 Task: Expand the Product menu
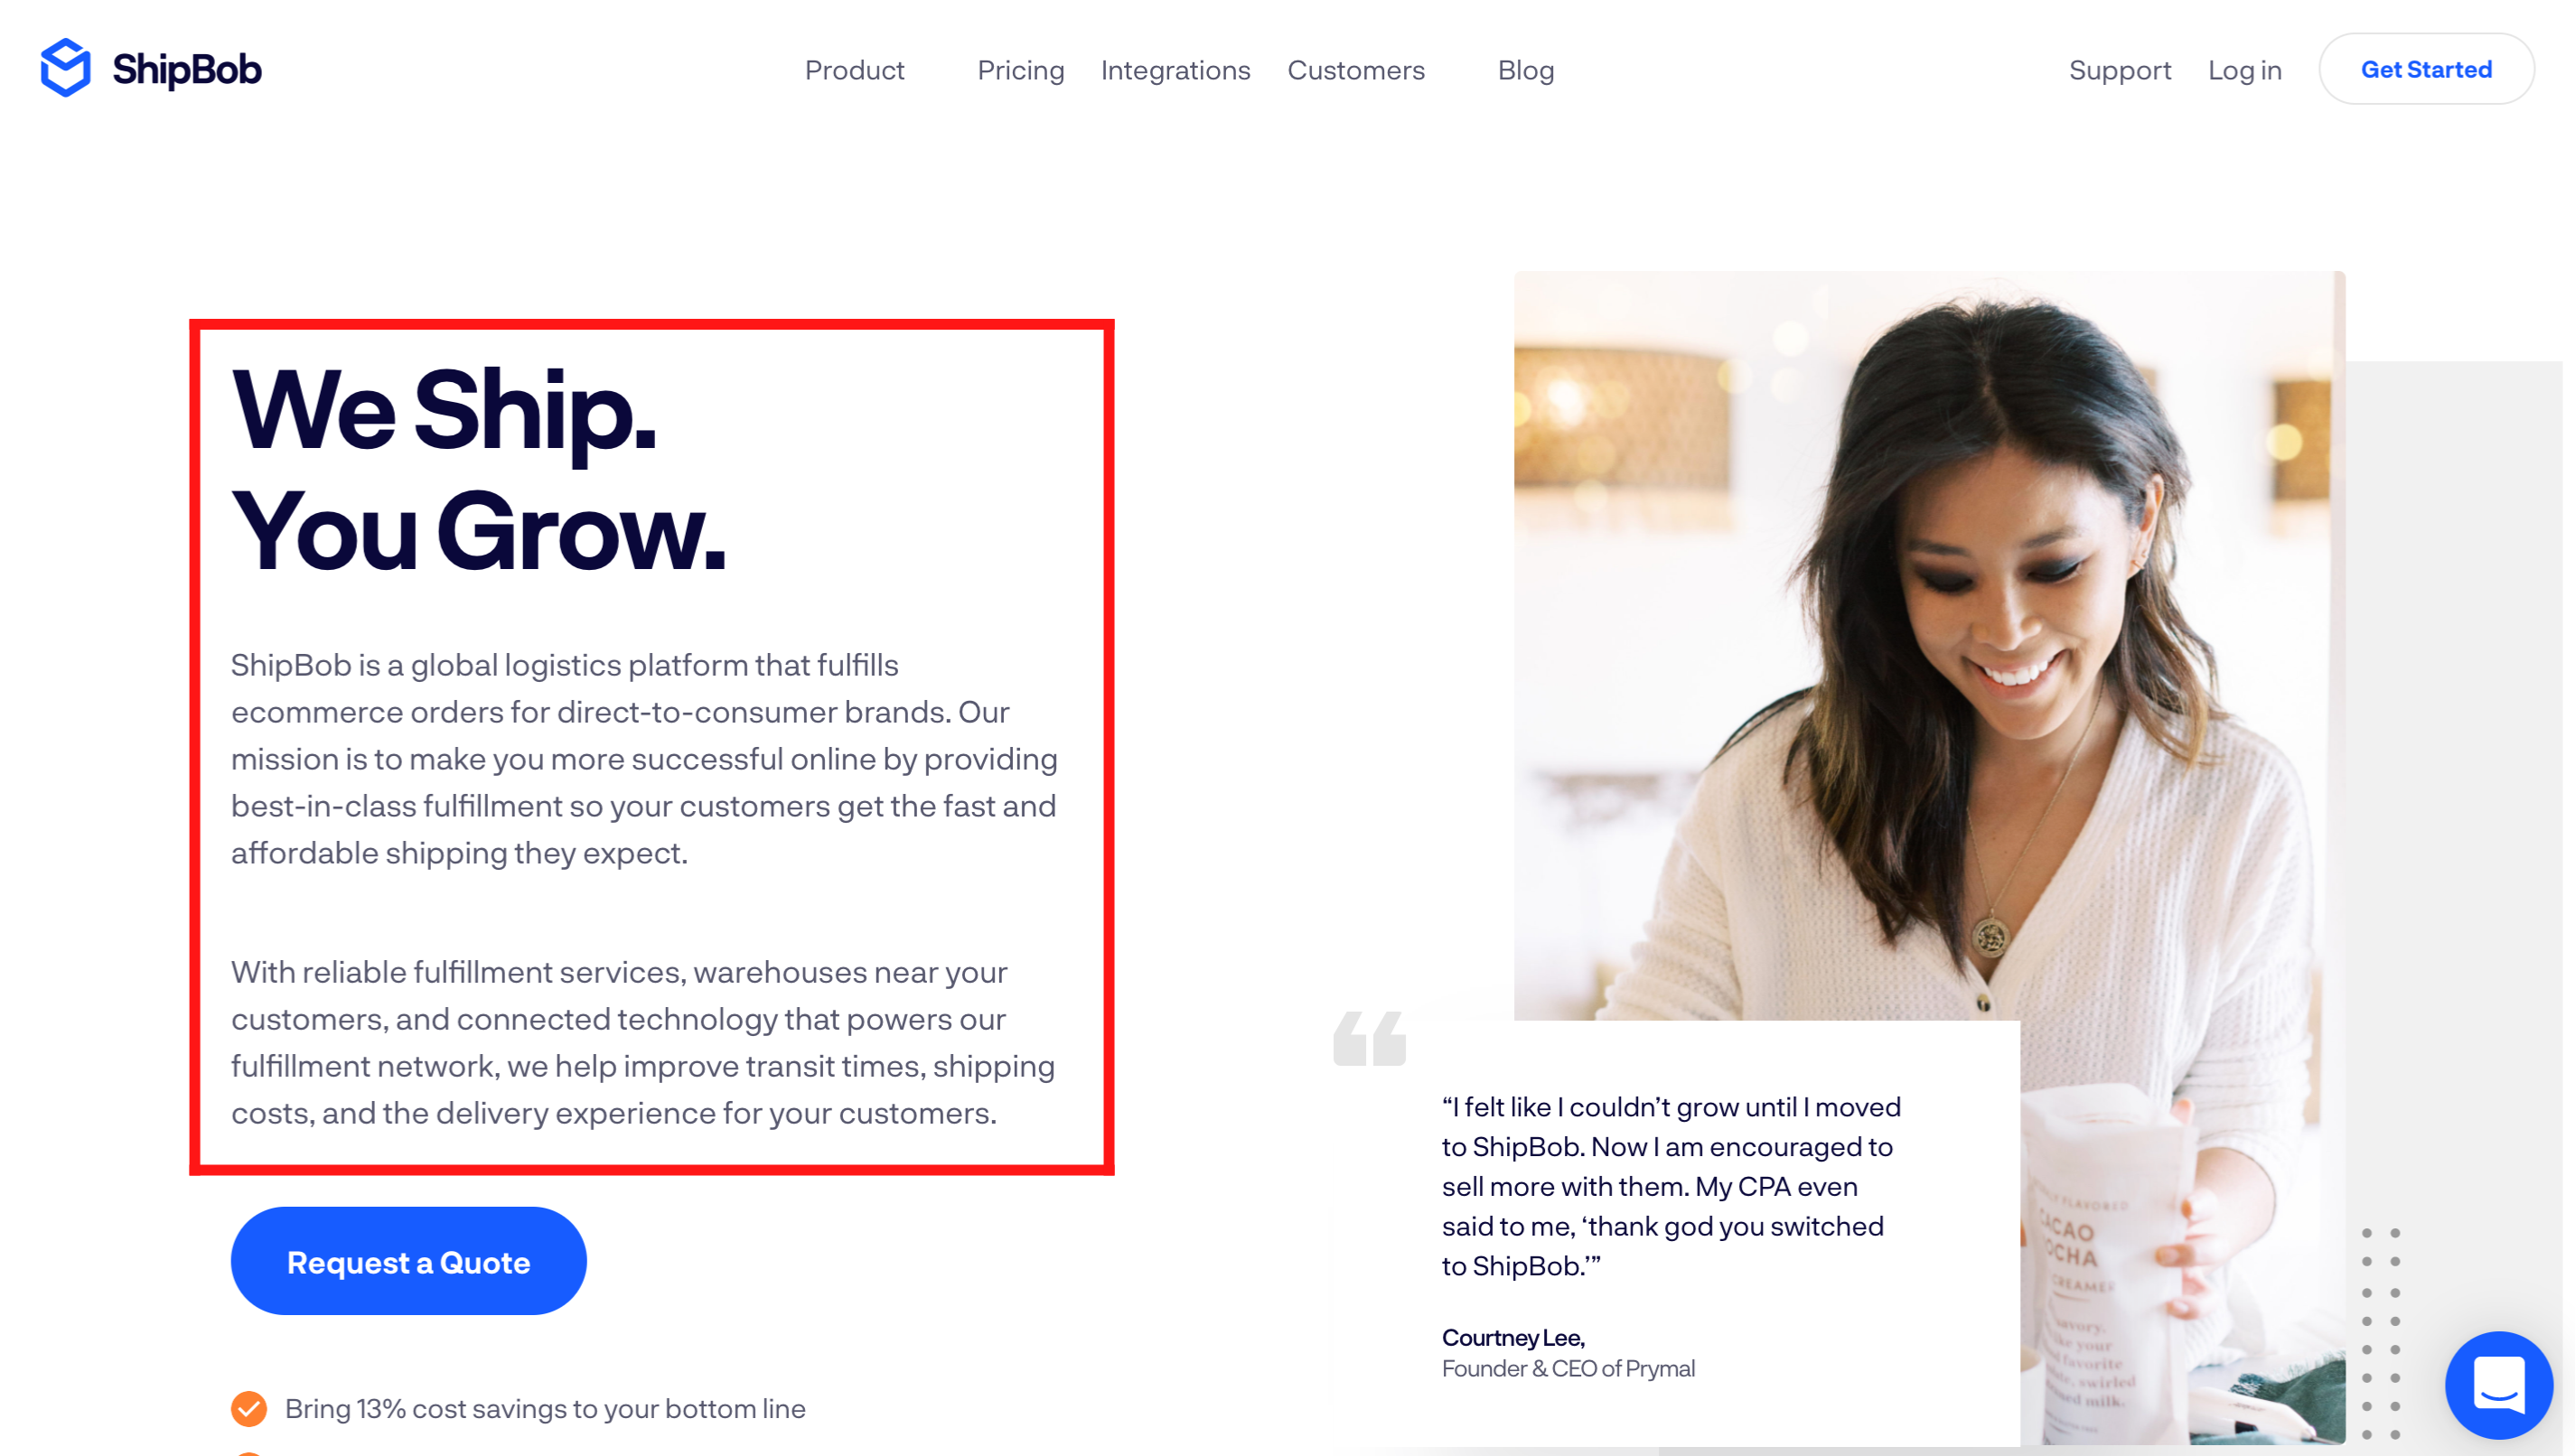(854, 70)
